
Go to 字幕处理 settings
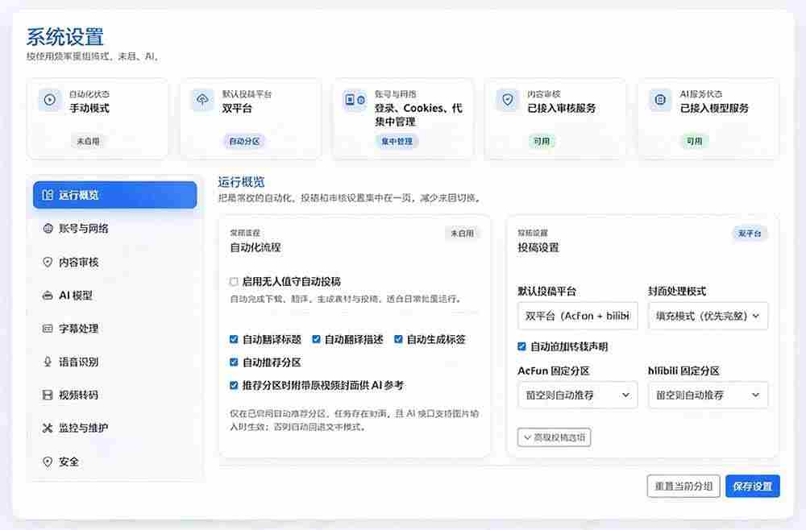pos(114,328)
